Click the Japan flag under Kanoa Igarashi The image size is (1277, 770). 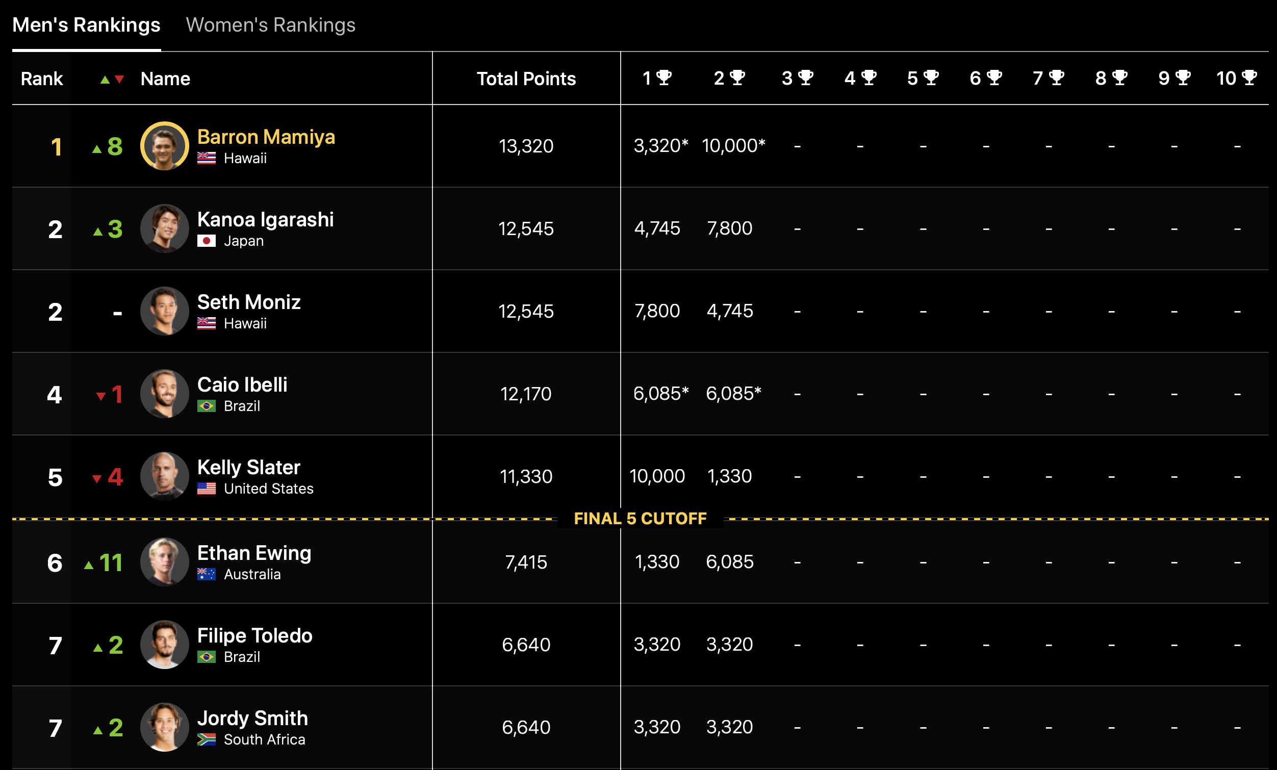(x=206, y=241)
